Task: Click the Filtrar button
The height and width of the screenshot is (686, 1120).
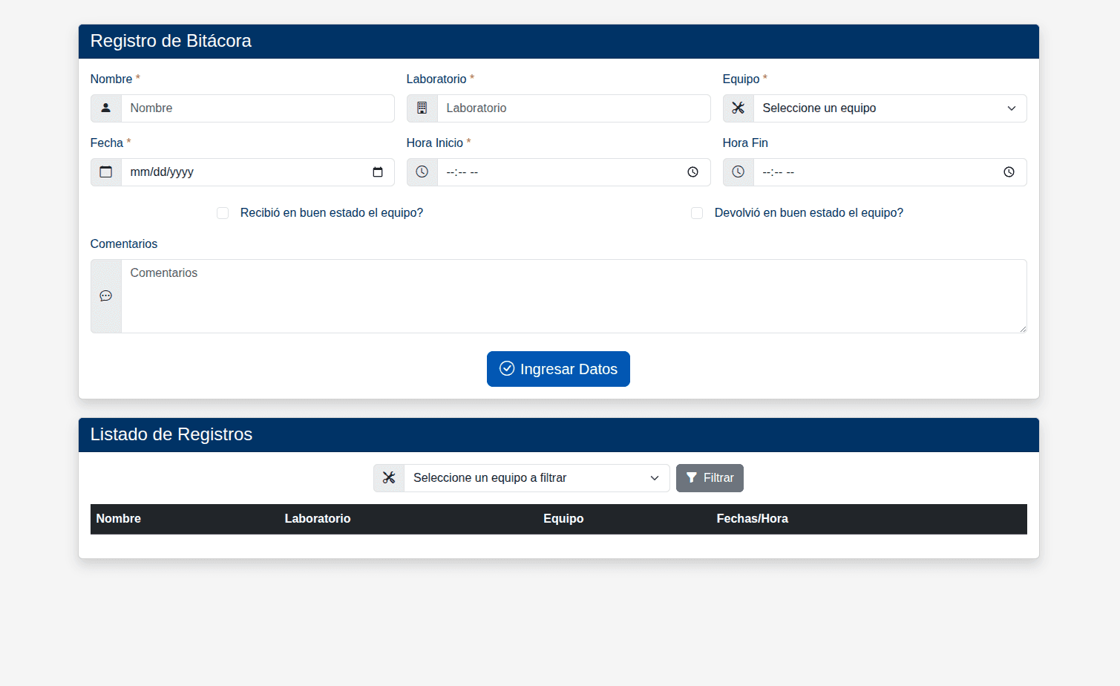Action: tap(710, 478)
